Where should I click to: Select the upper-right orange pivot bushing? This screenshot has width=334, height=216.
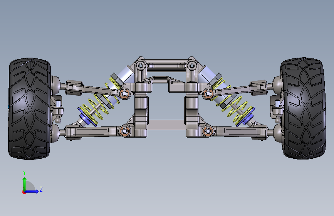[208, 94]
